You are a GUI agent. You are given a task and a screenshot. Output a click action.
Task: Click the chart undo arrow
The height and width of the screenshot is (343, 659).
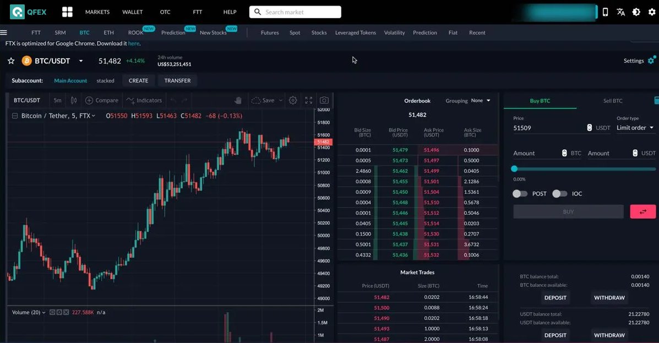pyautogui.click(x=173, y=100)
